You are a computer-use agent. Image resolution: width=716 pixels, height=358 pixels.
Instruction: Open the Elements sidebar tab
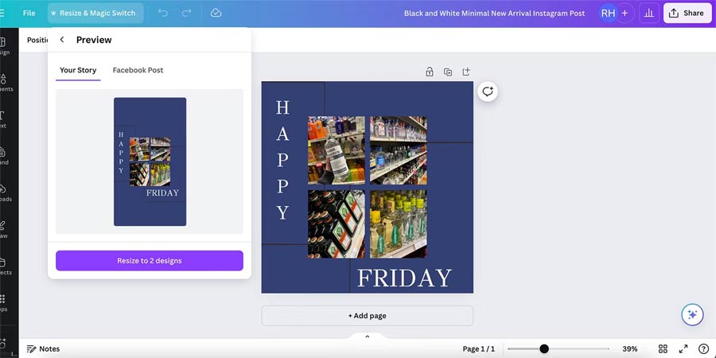point(5,82)
